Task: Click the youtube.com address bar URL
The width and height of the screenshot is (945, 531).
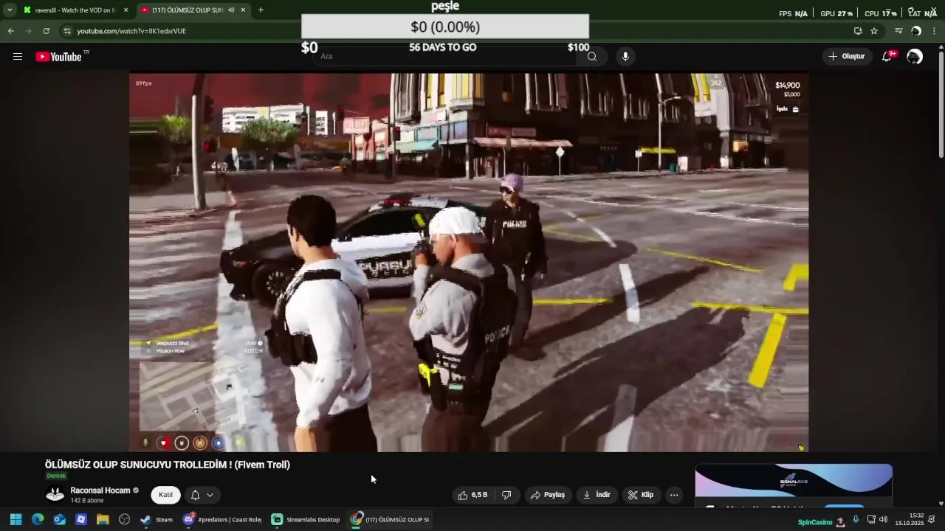Action: point(131,31)
